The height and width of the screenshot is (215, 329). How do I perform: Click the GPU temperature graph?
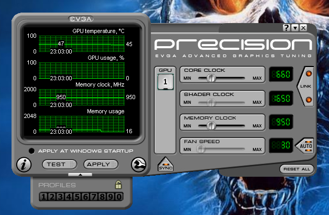pos(82,44)
